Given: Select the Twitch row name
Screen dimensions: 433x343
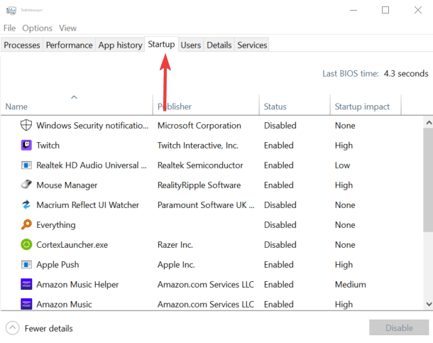Looking at the screenshot, I should click(x=48, y=146).
